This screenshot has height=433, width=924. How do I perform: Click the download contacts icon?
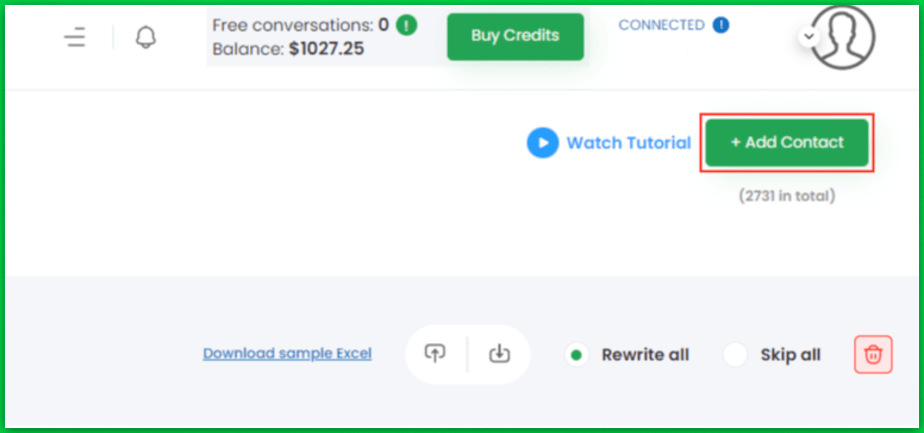500,354
